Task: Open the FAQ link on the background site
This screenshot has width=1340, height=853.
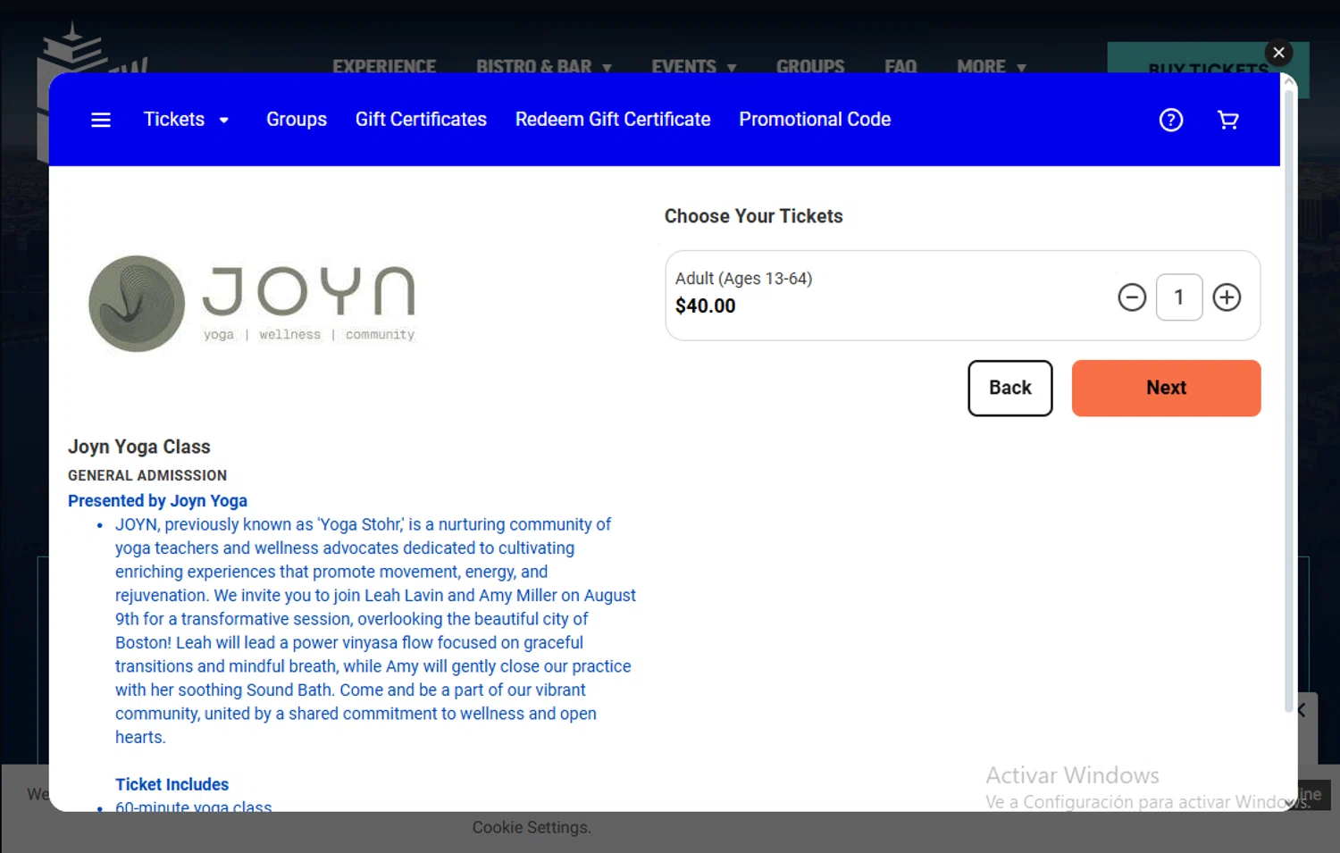Action: [x=900, y=65]
